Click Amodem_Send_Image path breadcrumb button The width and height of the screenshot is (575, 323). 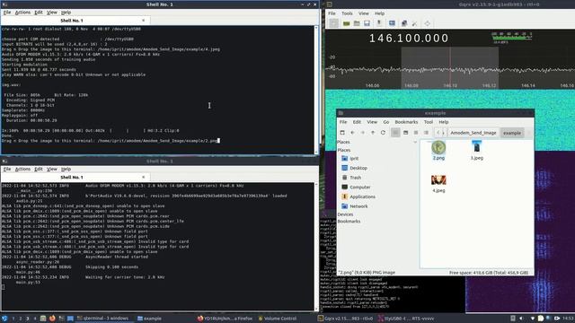point(473,133)
